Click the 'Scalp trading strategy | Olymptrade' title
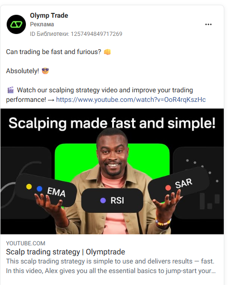230x285 pixels. pyautogui.click(x=66, y=252)
